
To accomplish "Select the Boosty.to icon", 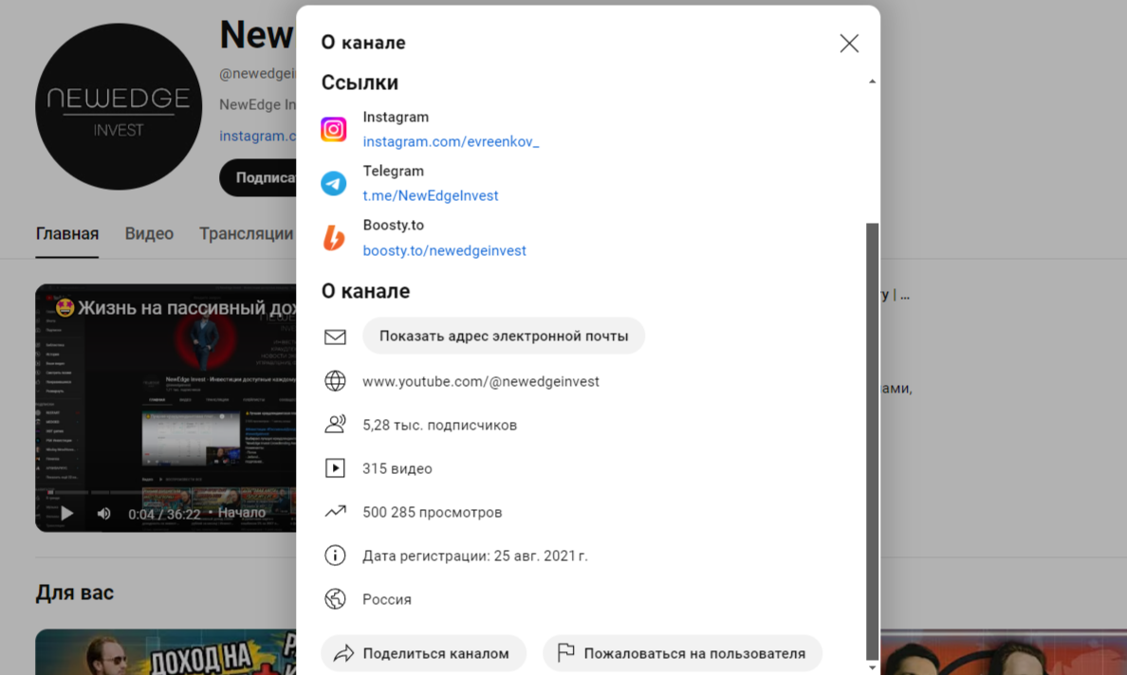I will coord(334,237).
